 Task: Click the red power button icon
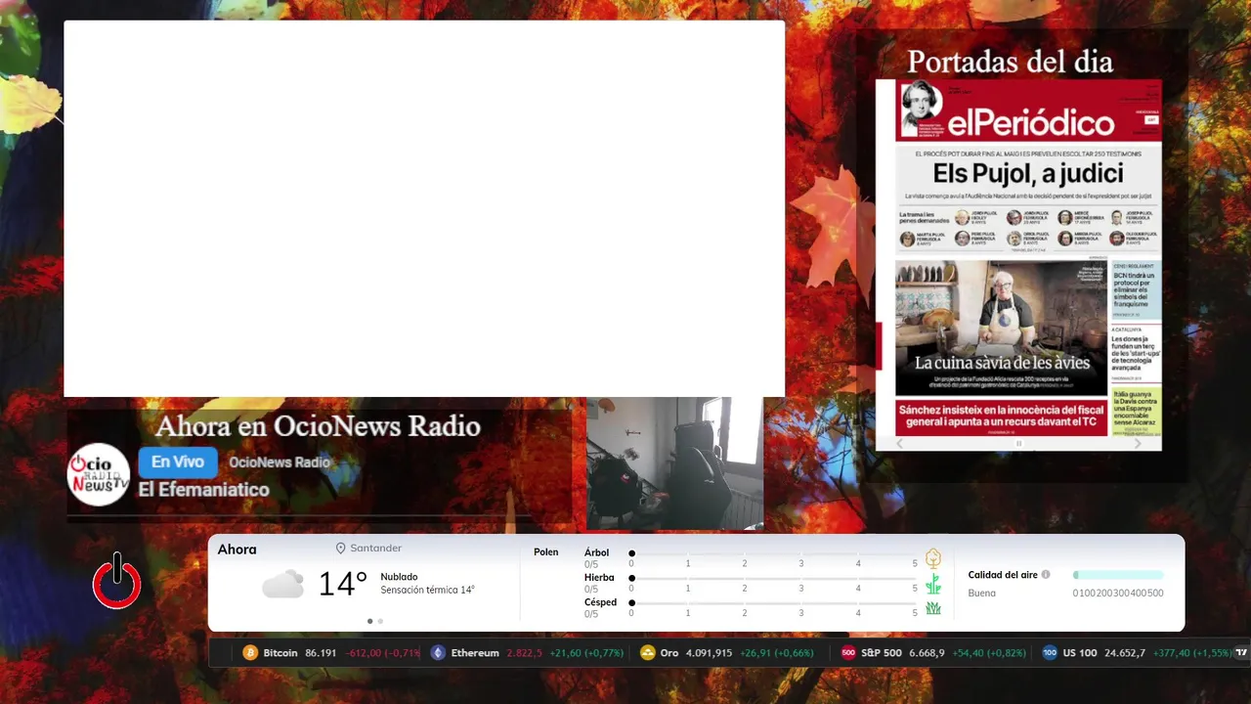pos(117,582)
